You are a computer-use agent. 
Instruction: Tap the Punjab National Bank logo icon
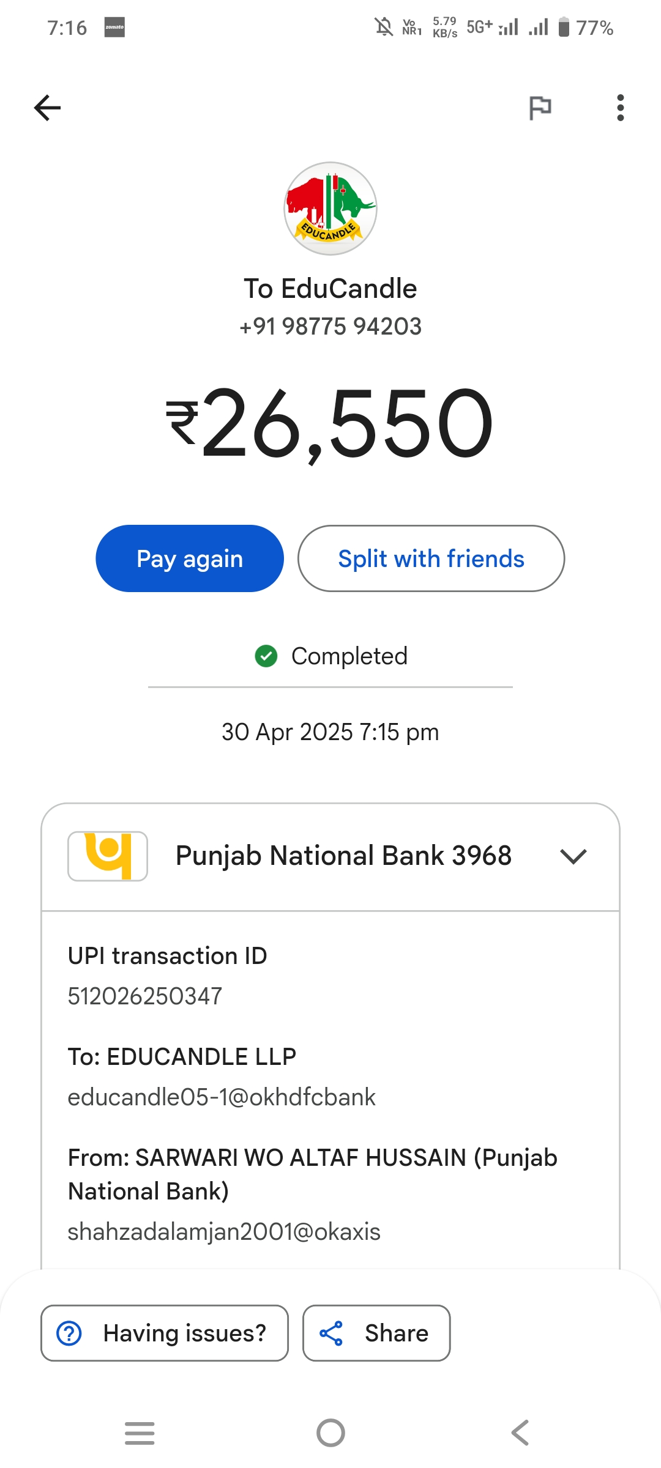[108, 856]
